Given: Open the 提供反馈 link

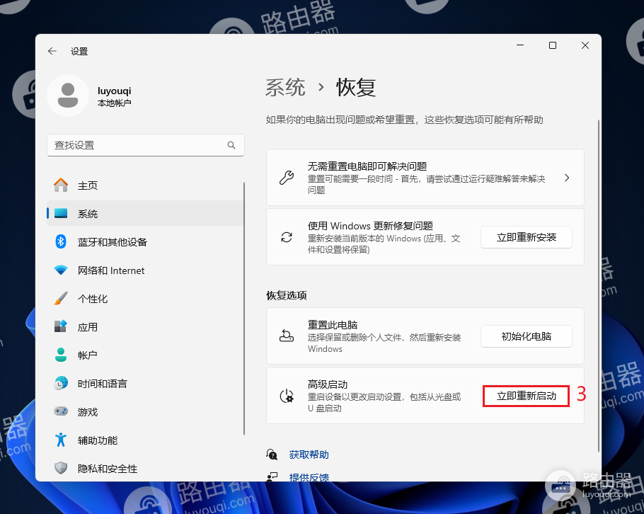Looking at the screenshot, I should (x=309, y=476).
